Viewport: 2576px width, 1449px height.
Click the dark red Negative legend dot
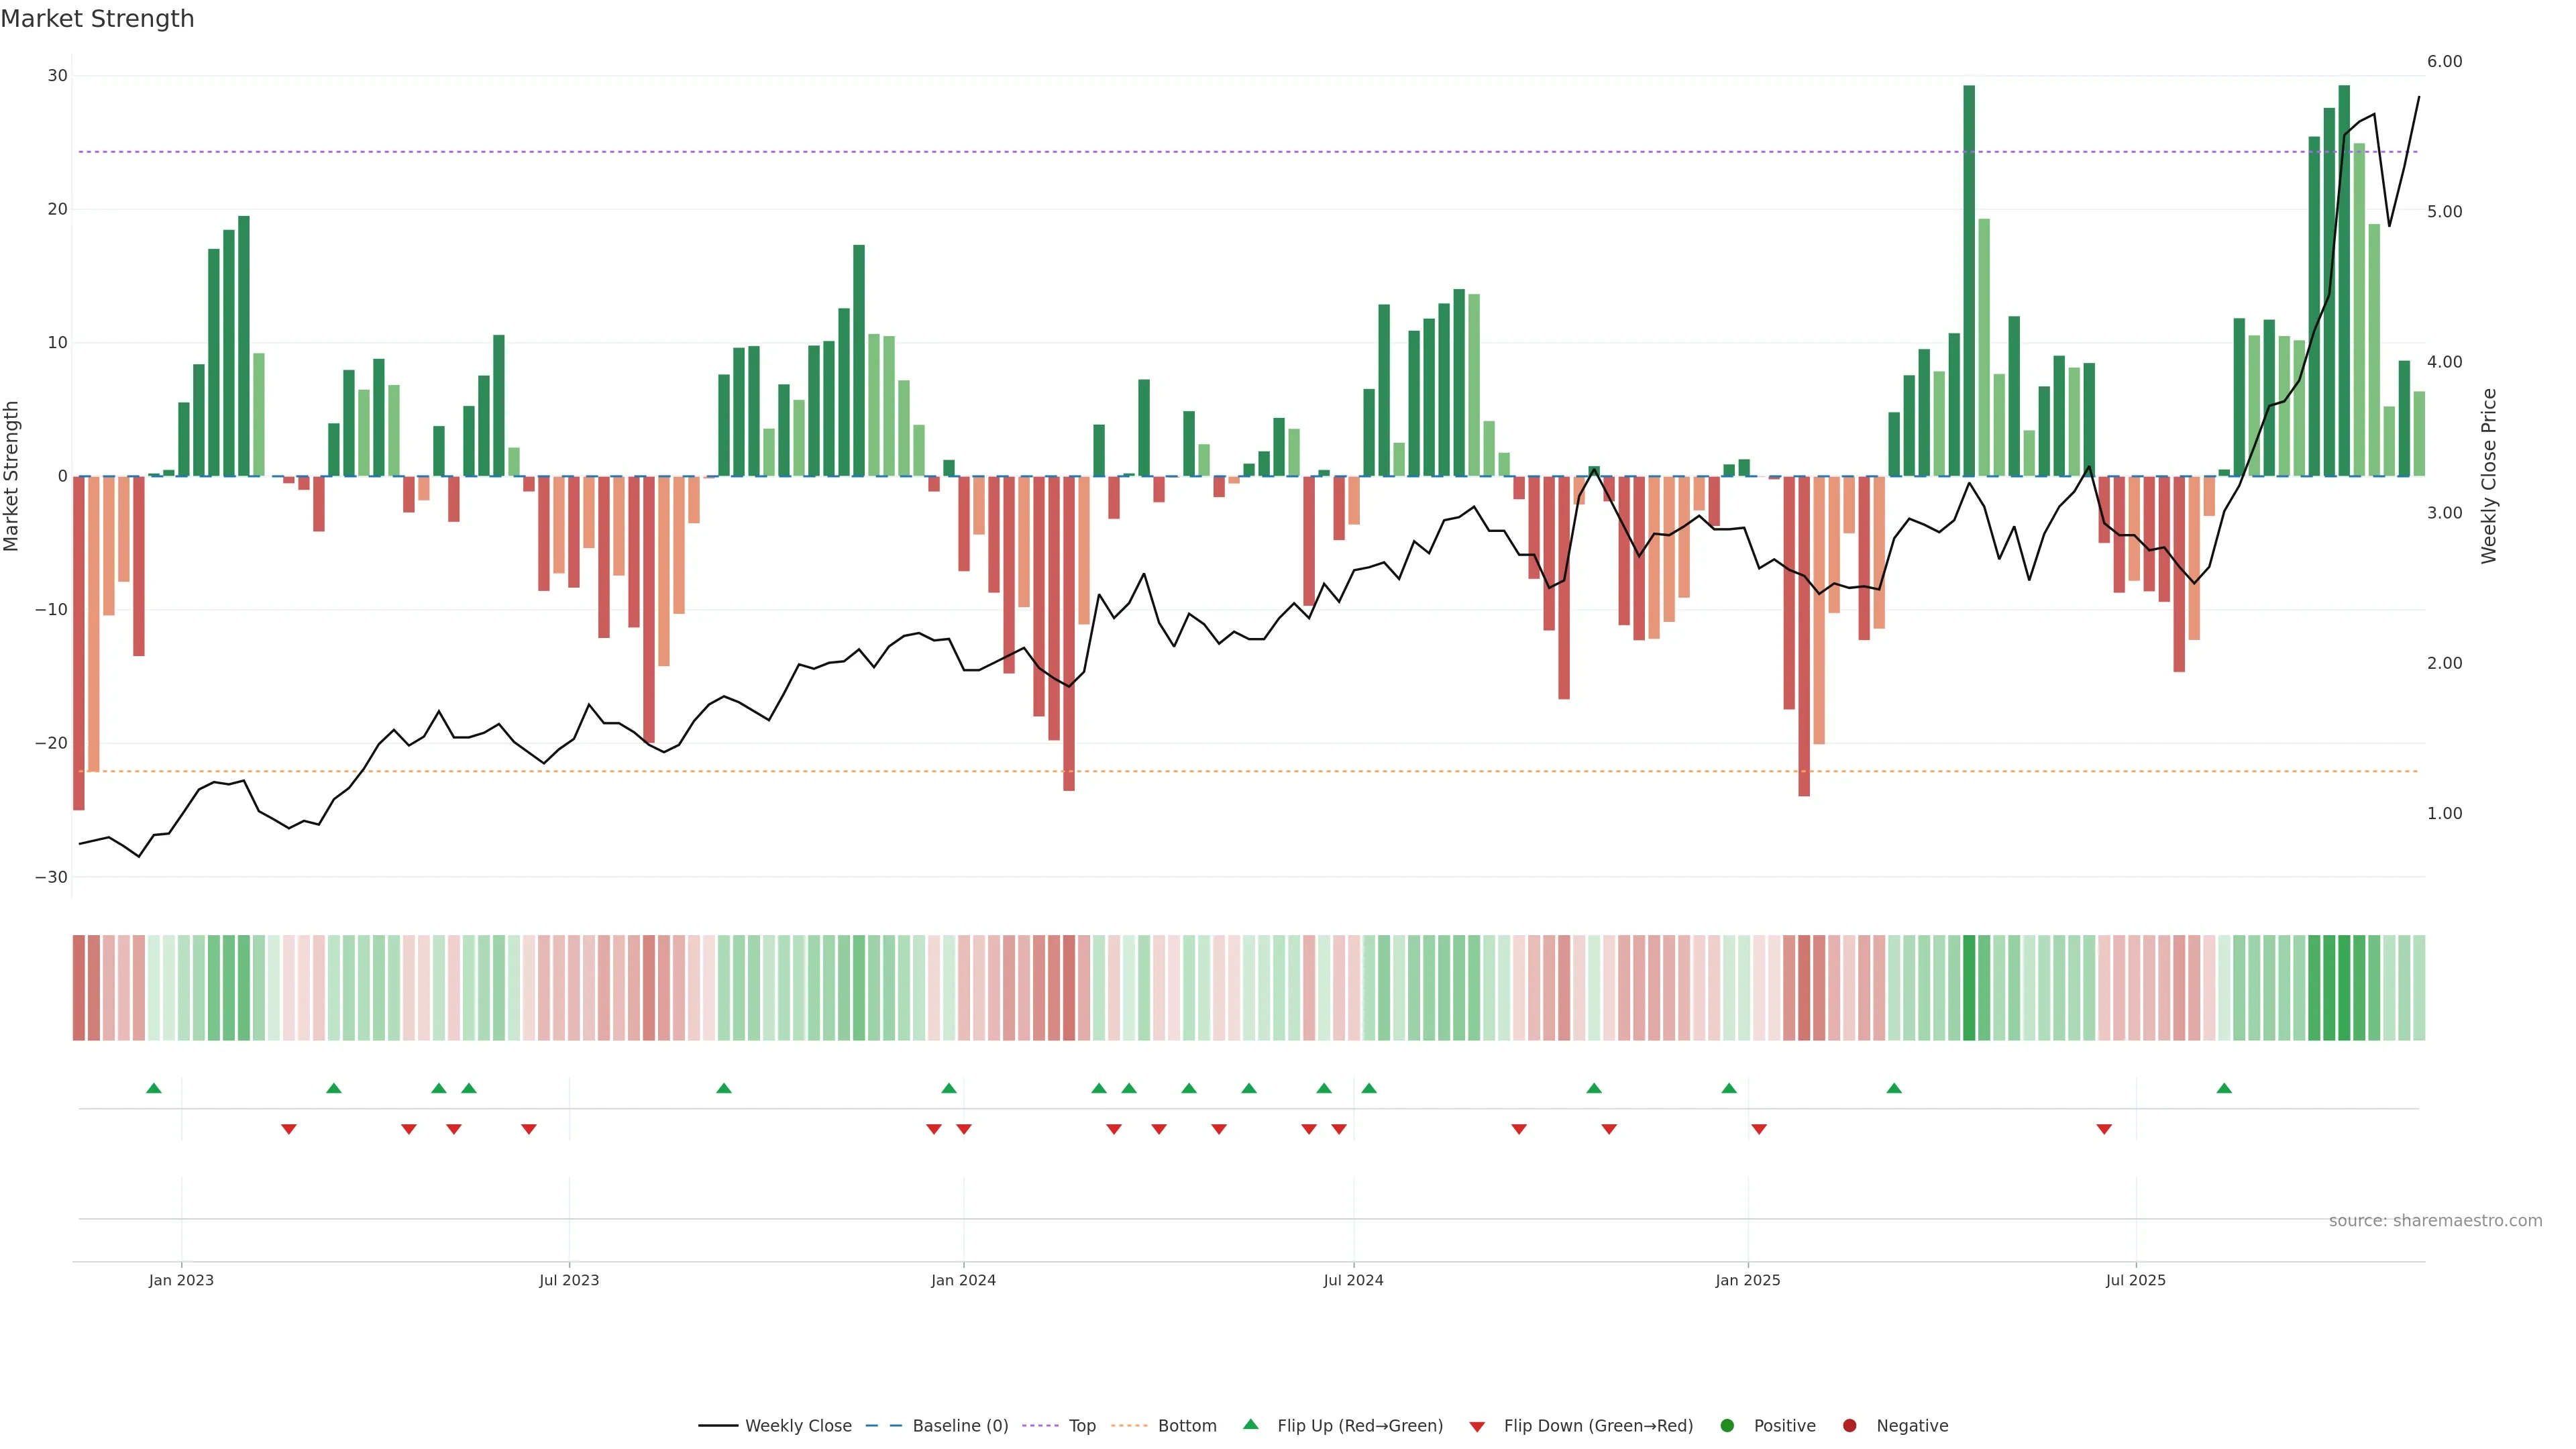(x=1849, y=1426)
